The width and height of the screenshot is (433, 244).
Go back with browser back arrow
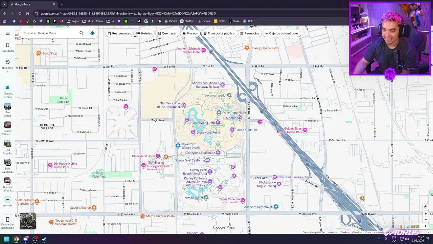tap(4, 14)
